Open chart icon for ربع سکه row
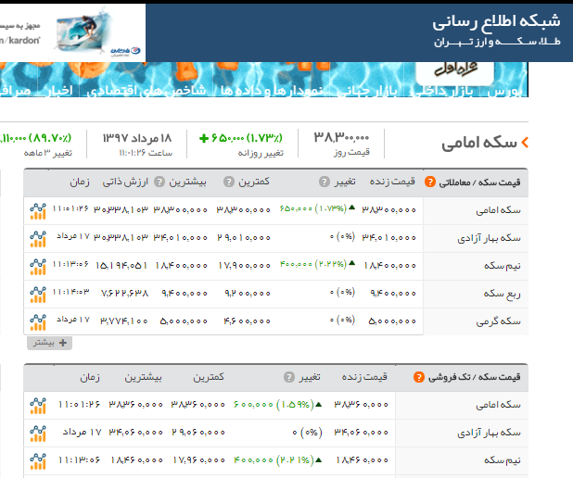The height and width of the screenshot is (478, 573). coord(38,295)
